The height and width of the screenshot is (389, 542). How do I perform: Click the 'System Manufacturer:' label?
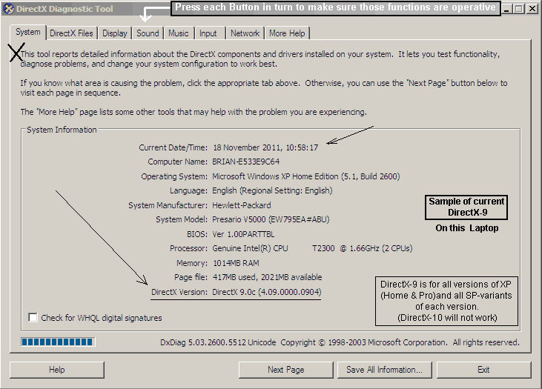pos(168,205)
